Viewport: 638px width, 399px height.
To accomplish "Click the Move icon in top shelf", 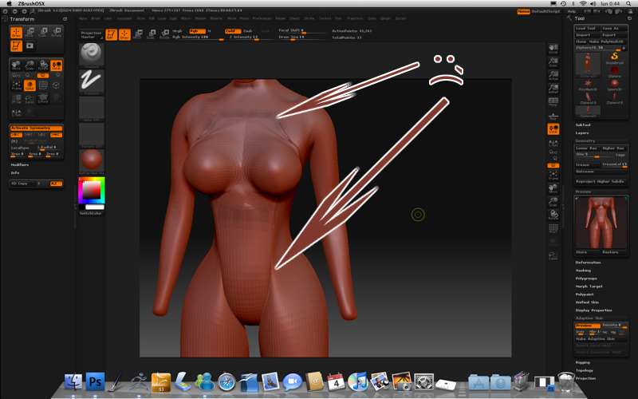I will click(137, 34).
